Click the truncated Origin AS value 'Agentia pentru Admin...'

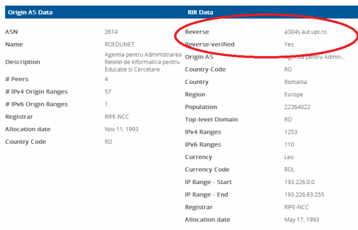coord(314,57)
